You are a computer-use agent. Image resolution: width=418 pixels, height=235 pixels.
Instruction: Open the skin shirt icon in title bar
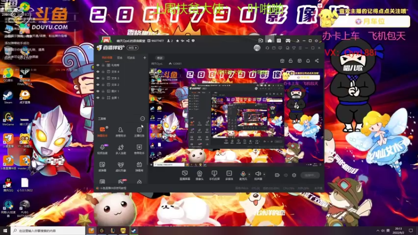click(x=294, y=48)
